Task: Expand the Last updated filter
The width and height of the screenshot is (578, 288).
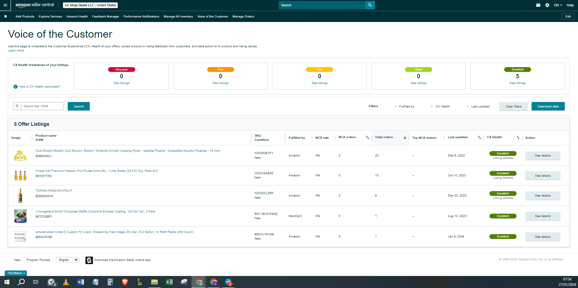Action: pyautogui.click(x=478, y=107)
